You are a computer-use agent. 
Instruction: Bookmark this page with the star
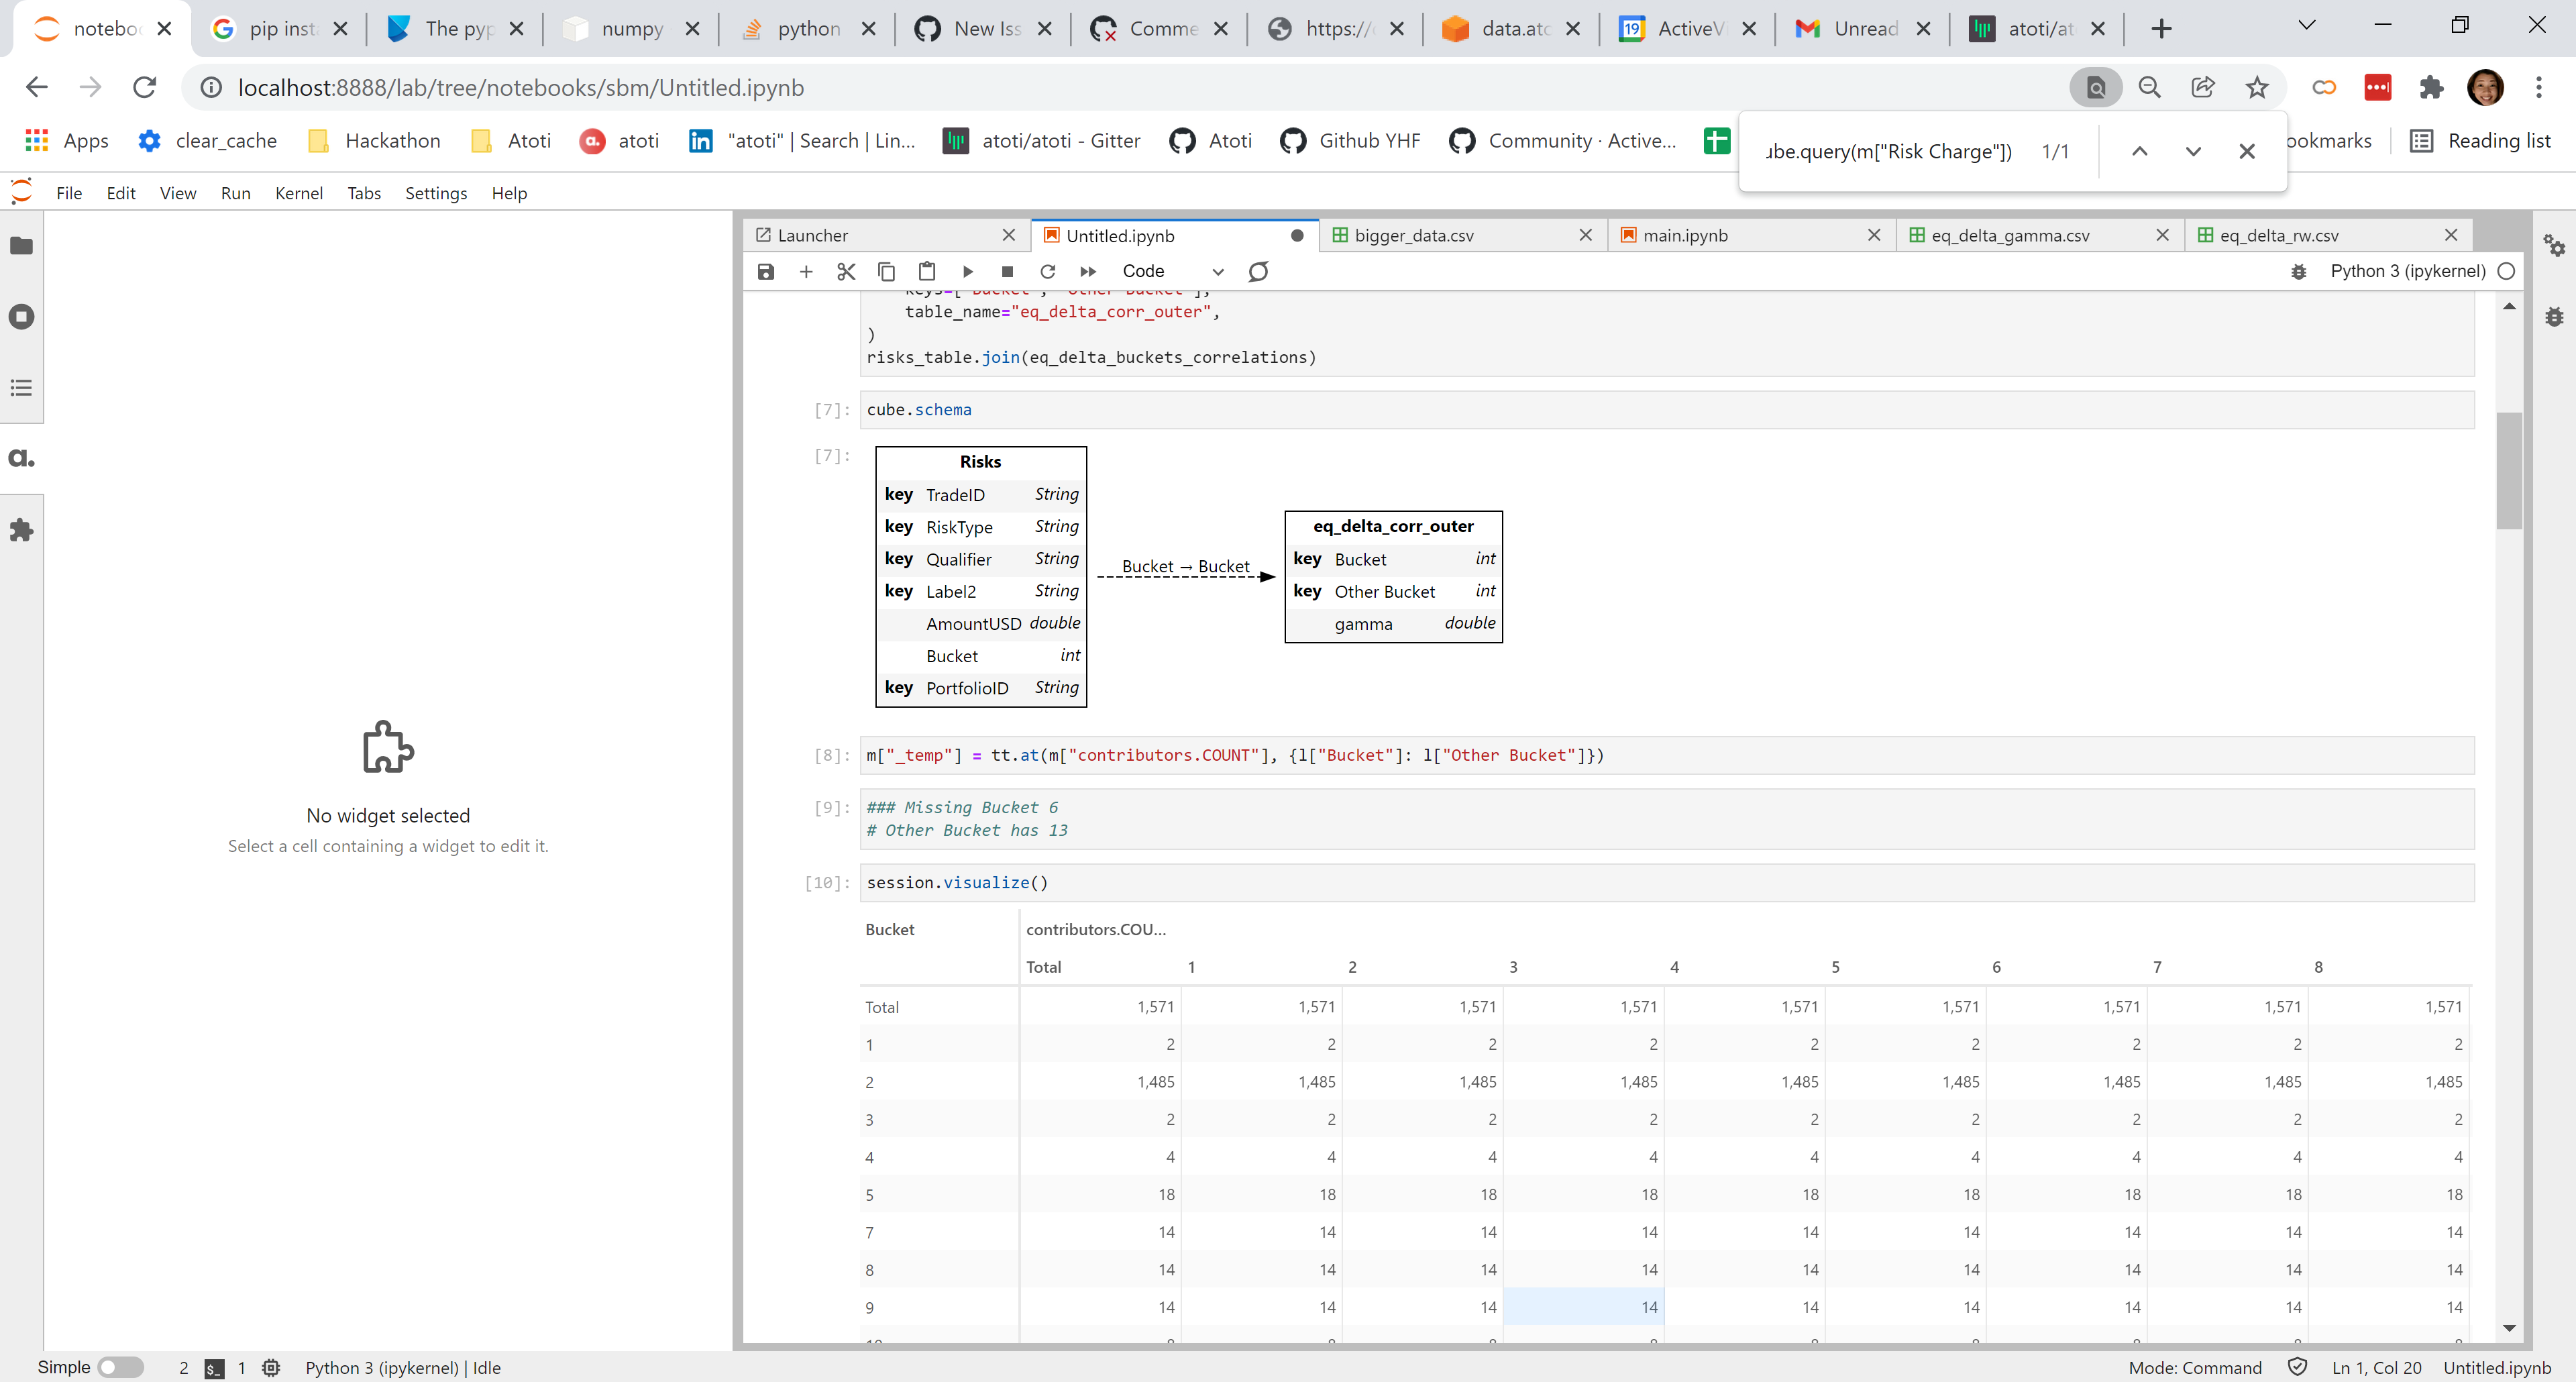[2257, 87]
